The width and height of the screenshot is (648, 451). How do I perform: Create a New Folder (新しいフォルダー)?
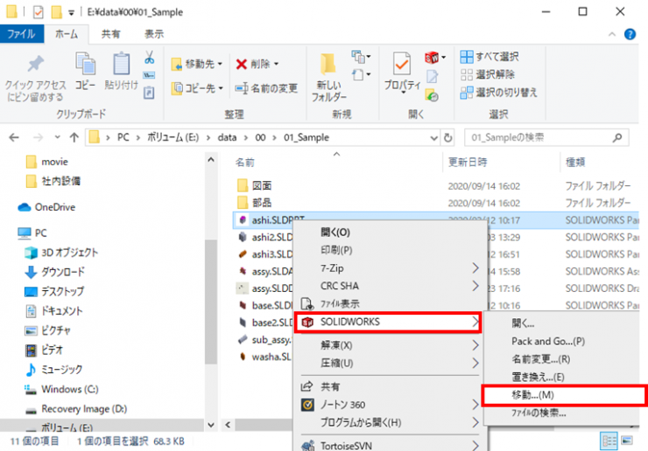(329, 78)
